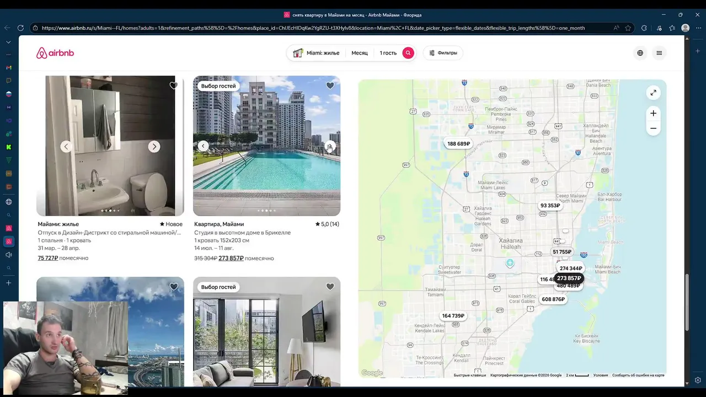
Task: Open the globe tab in sidebar
Action: pos(9,202)
